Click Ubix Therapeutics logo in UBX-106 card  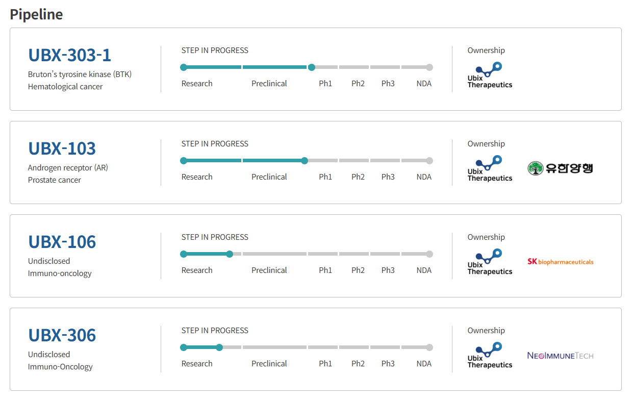coord(489,262)
